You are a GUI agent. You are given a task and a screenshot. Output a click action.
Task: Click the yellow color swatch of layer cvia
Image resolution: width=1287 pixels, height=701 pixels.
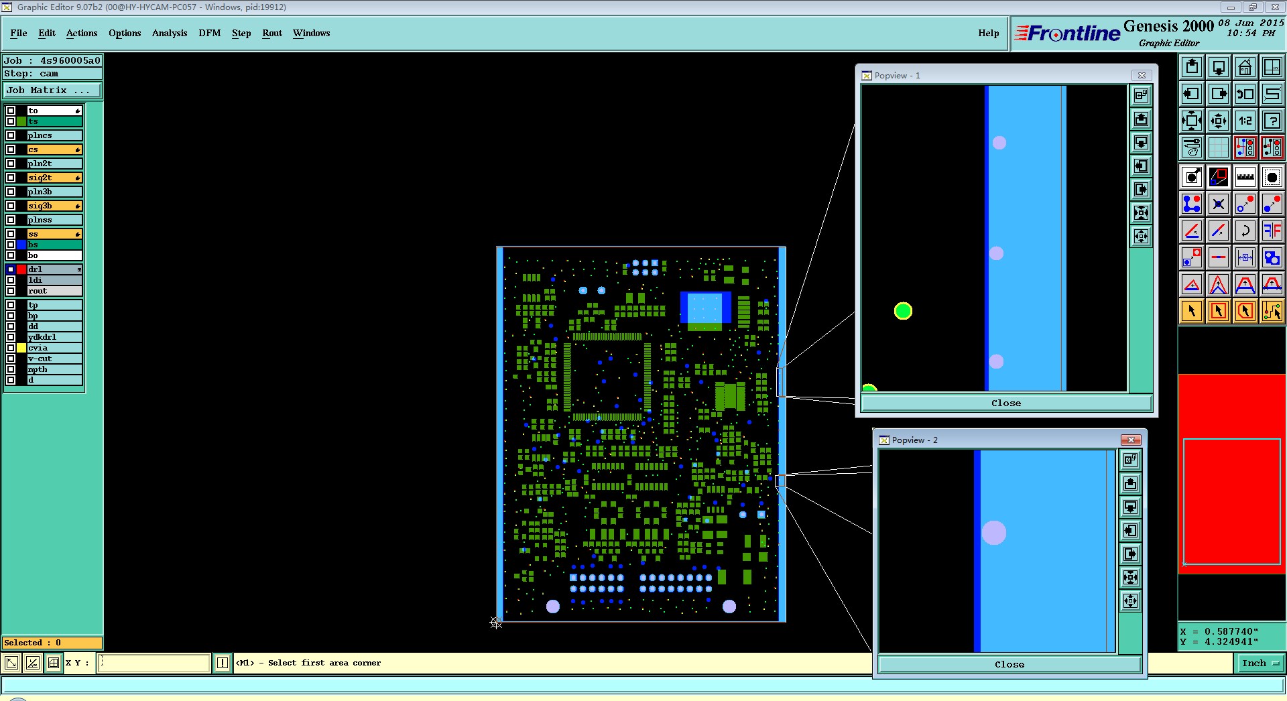pyautogui.click(x=21, y=348)
